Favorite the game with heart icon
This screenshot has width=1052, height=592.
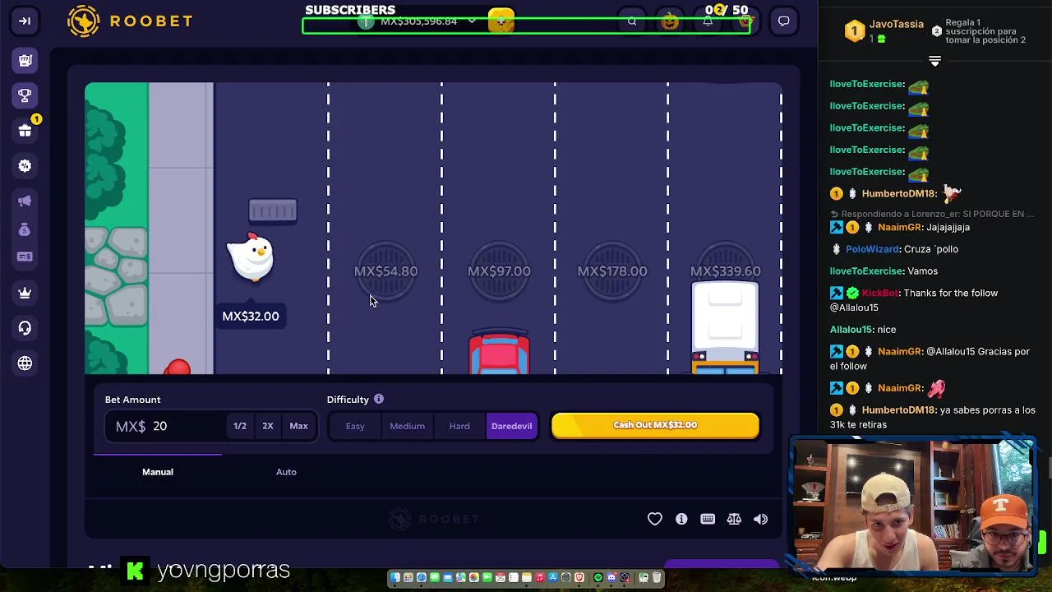tap(655, 519)
